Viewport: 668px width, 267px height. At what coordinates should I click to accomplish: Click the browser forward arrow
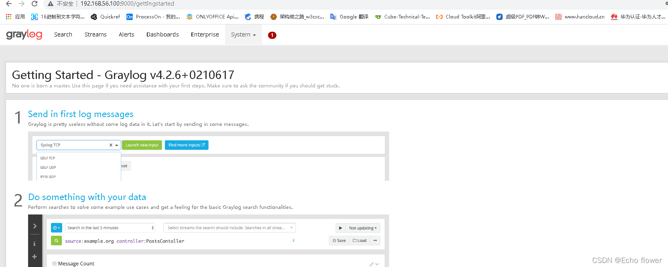[x=22, y=4]
